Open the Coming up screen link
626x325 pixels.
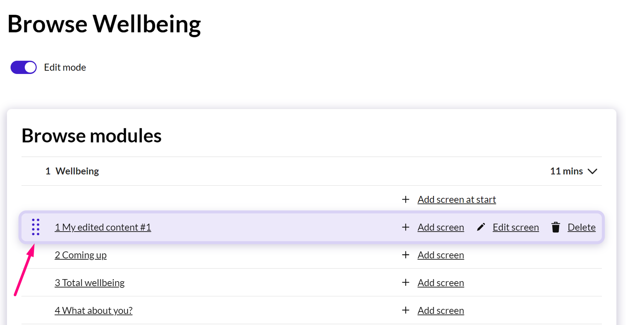(81, 255)
